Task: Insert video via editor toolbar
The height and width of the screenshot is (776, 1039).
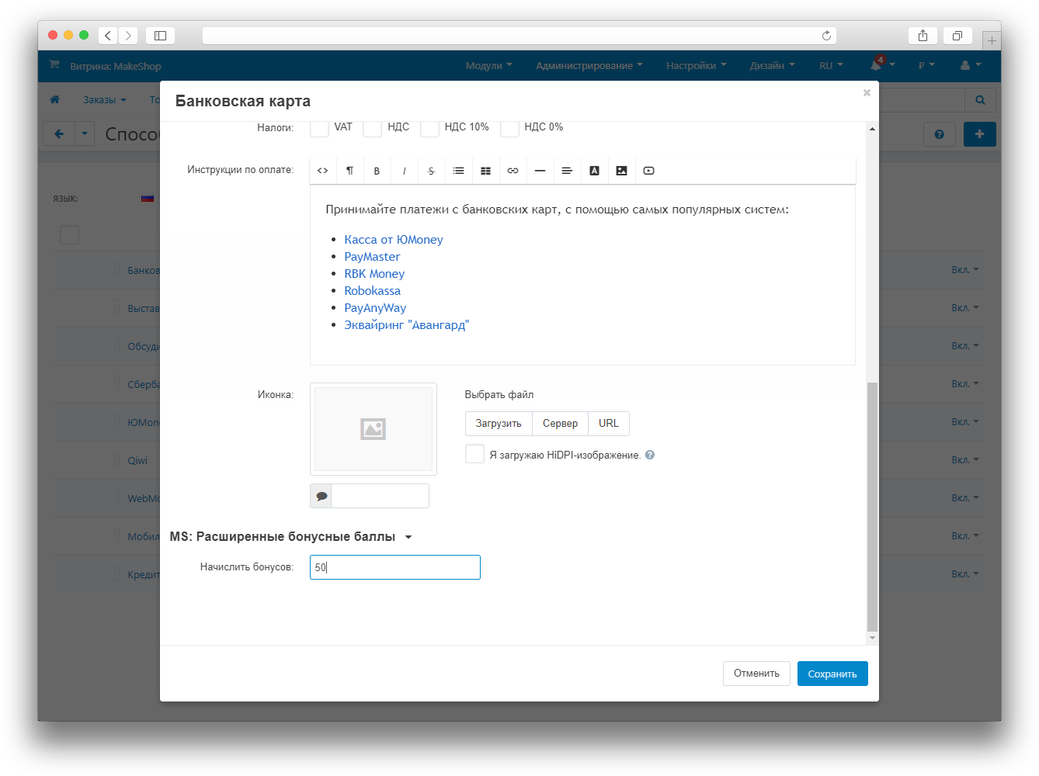Action: (x=648, y=171)
